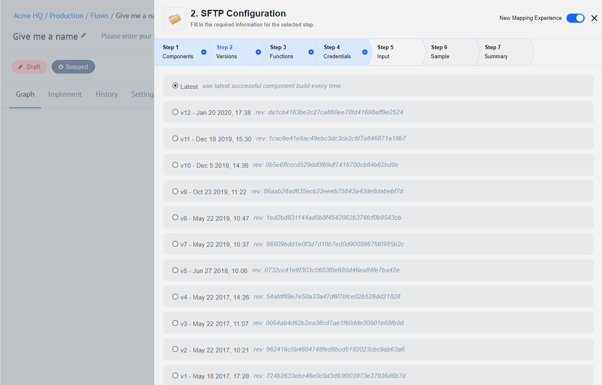Select the v7 May 22 2019 radio button

tap(175, 244)
